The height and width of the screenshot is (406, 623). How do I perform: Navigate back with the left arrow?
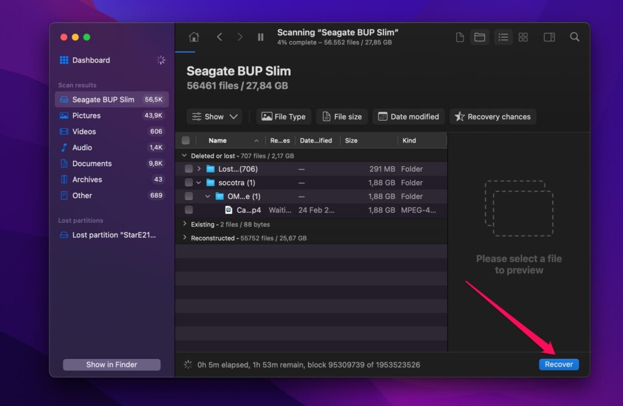click(x=219, y=37)
